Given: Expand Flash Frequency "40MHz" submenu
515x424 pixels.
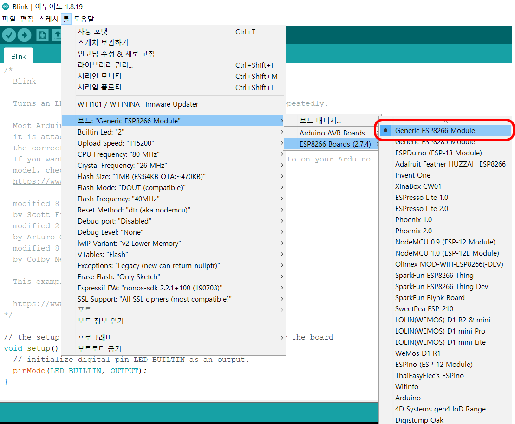Looking at the screenshot, I should tap(173, 199).
